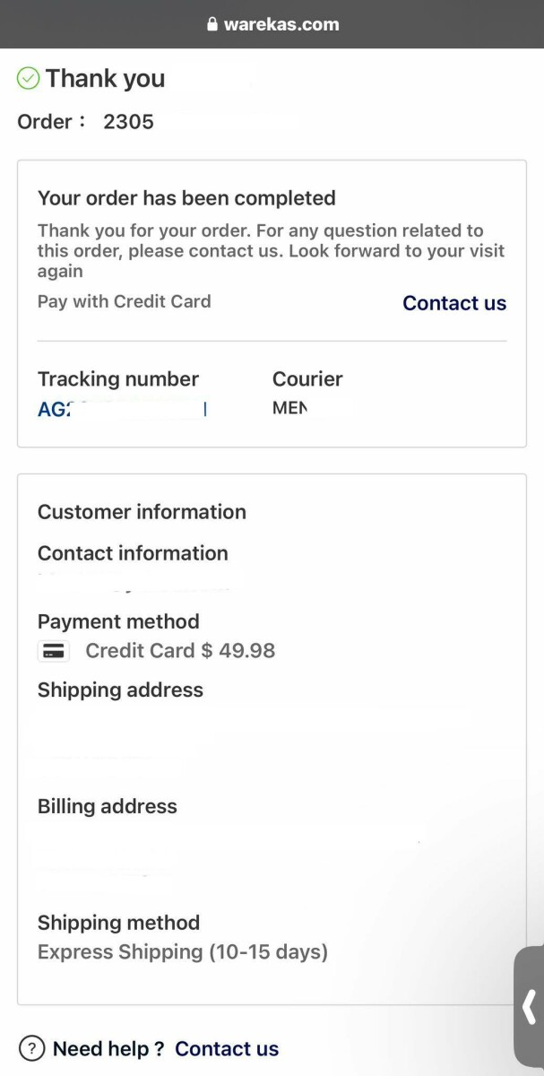Screen dimensions: 544x1076
Task: Follow Contact us link beside Need help
Action: pyautogui.click(x=227, y=1049)
